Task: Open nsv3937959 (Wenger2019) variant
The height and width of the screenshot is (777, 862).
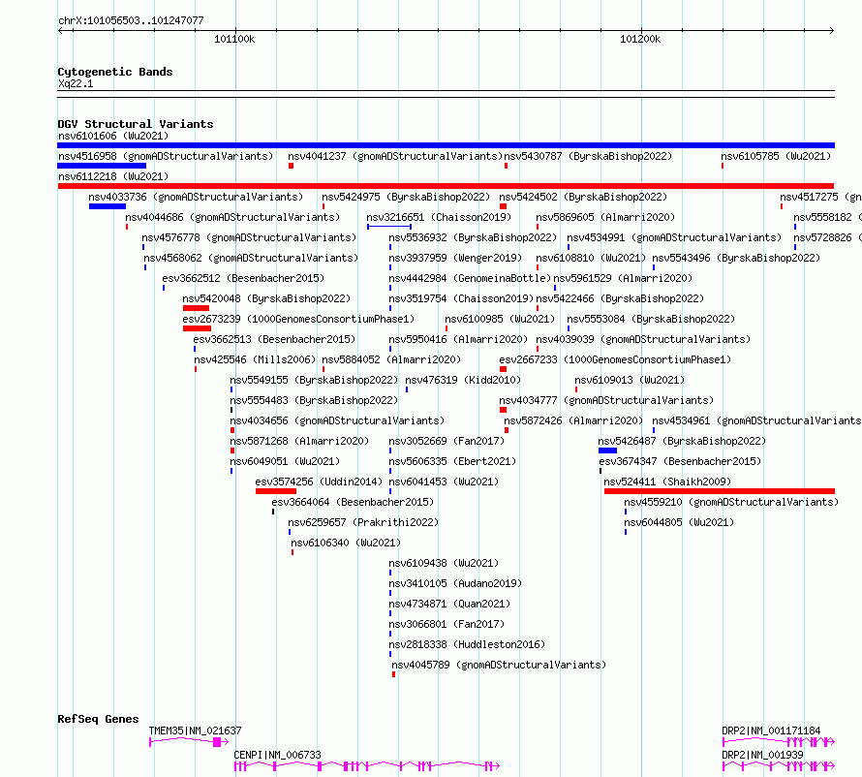Action: [455, 258]
